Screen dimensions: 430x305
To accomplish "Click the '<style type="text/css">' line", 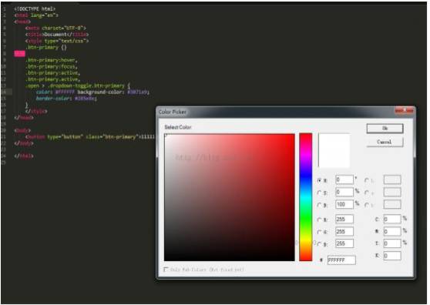I will [x=57, y=41].
